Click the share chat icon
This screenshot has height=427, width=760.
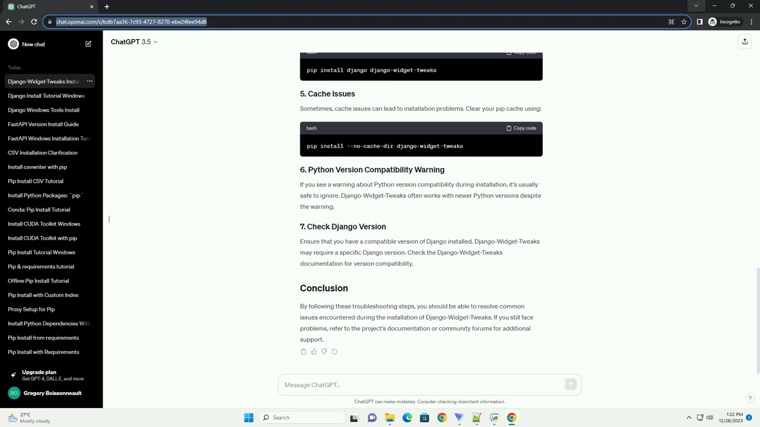coord(745,42)
